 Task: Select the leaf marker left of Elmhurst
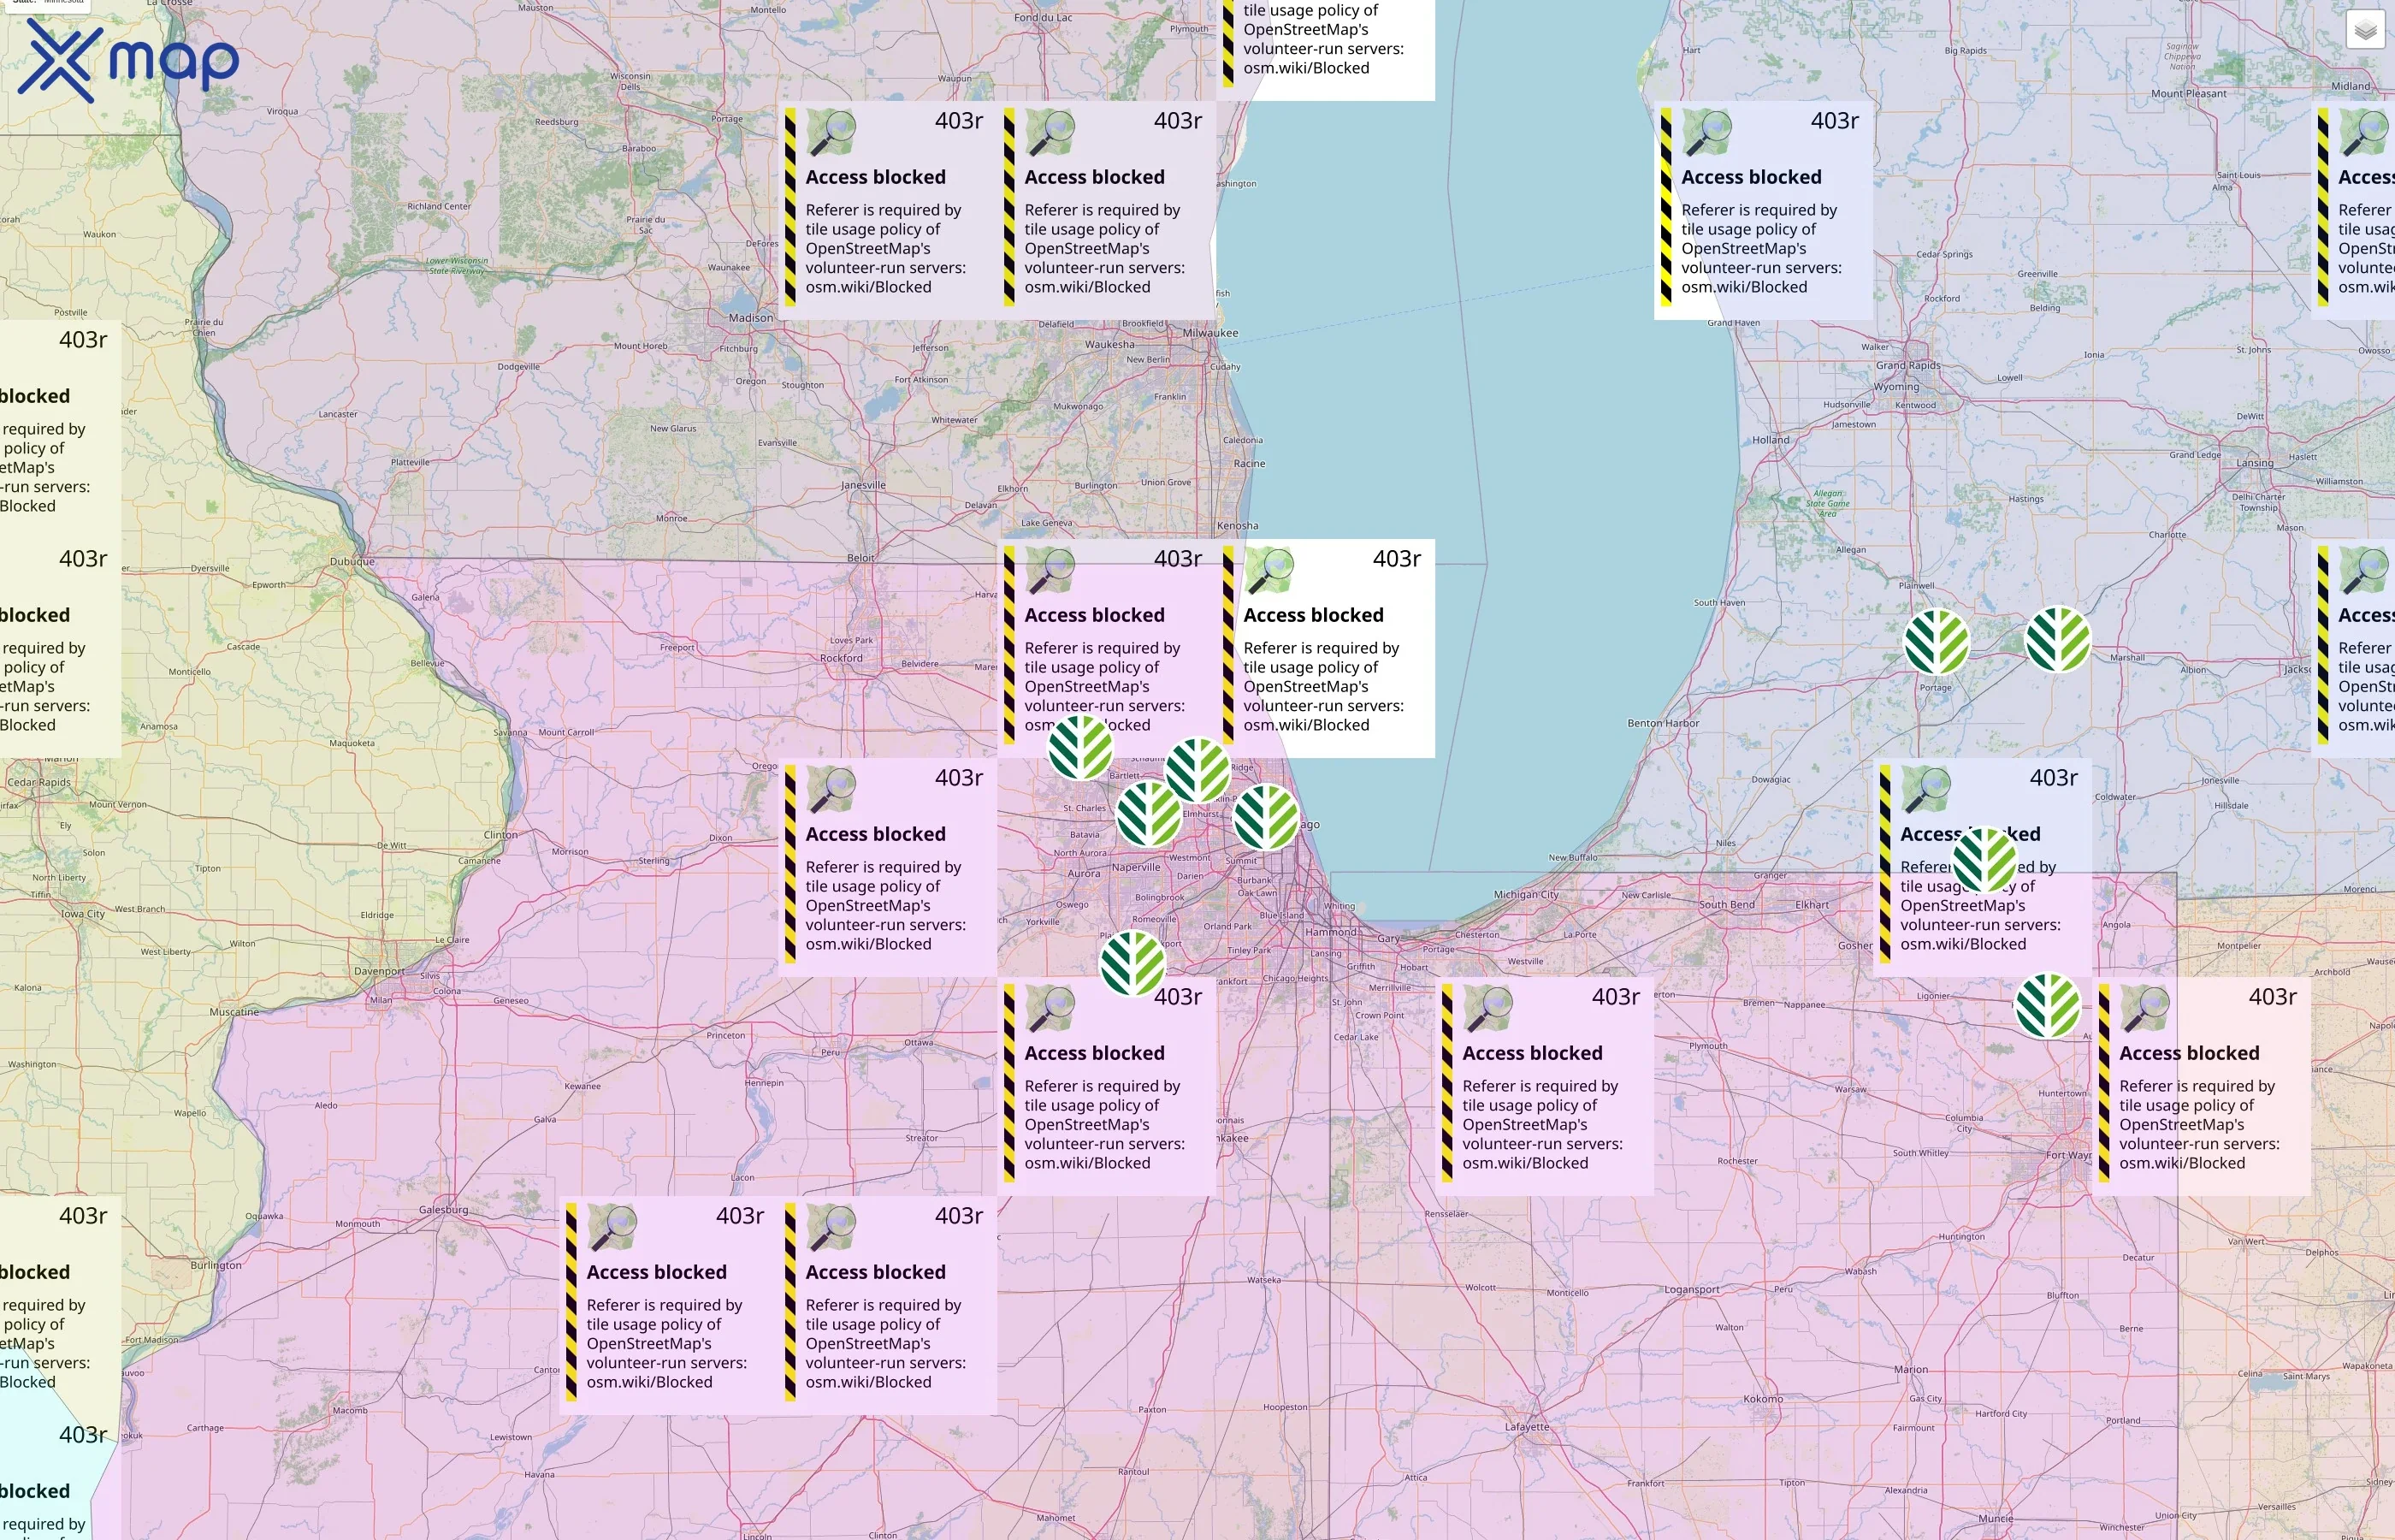pyautogui.click(x=1149, y=814)
